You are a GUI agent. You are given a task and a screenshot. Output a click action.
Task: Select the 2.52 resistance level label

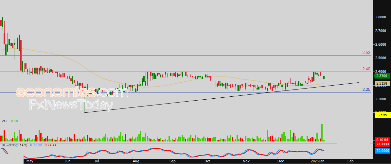click(x=366, y=53)
